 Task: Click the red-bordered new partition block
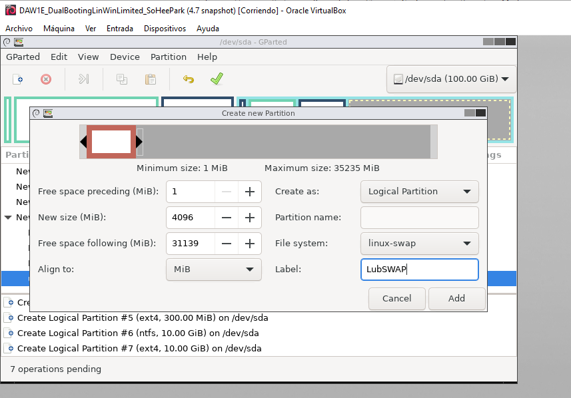click(111, 142)
